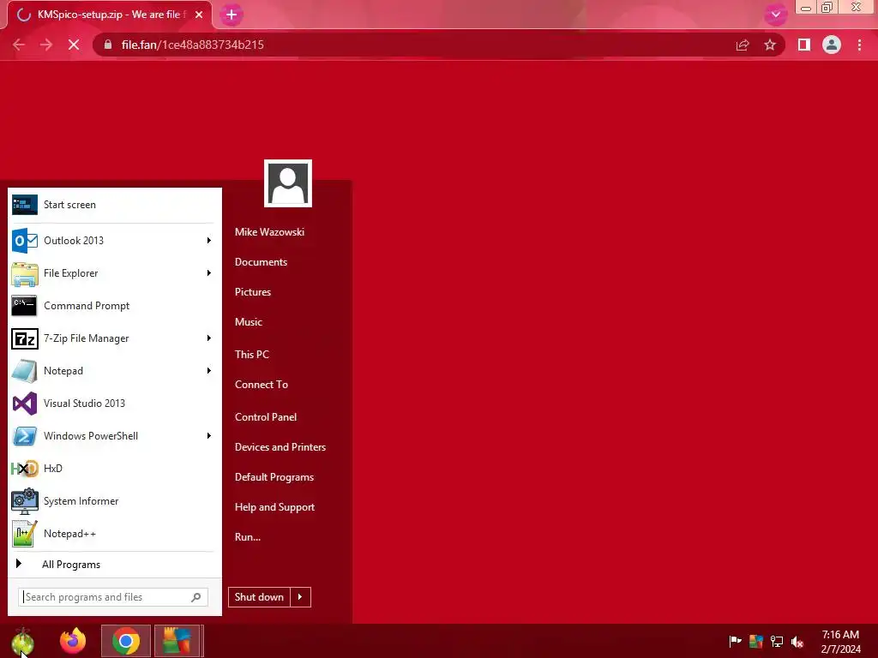Stop loading the page in Chrome

(74, 45)
